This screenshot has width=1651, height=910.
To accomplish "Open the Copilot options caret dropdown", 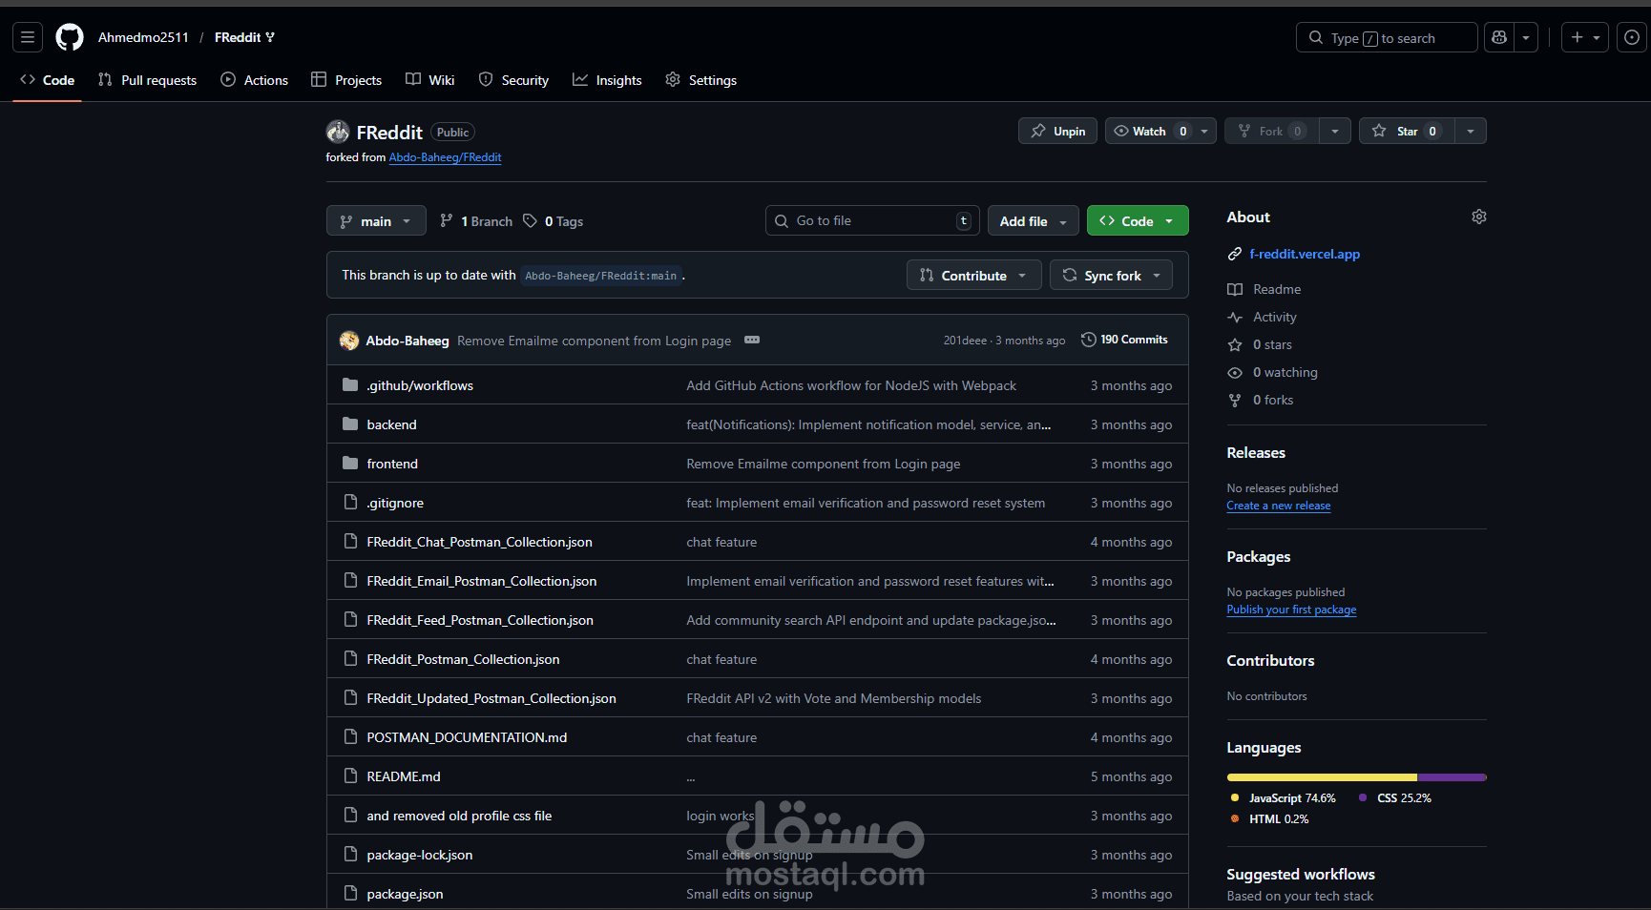I will [x=1526, y=37].
